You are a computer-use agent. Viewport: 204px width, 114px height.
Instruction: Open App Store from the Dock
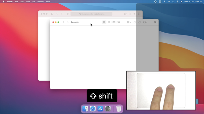pyautogui.click(x=100, y=109)
